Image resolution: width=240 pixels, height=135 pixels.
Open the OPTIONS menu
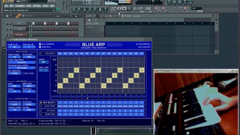(37, 6)
